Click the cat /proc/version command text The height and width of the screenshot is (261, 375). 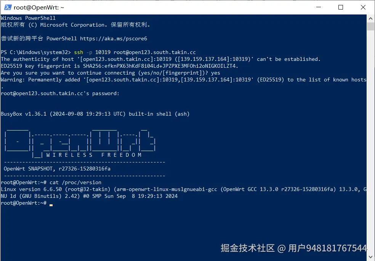coord(75,183)
